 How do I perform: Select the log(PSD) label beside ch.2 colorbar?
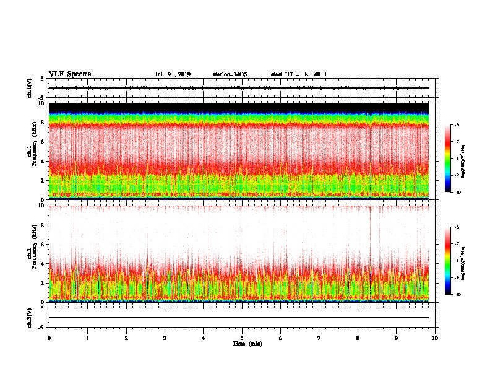(x=463, y=263)
